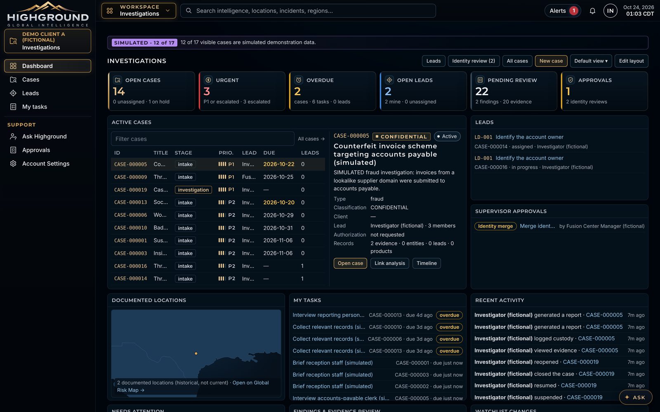Click Open on Global Risk Map link
The width and height of the screenshot is (660, 412).
[193, 386]
